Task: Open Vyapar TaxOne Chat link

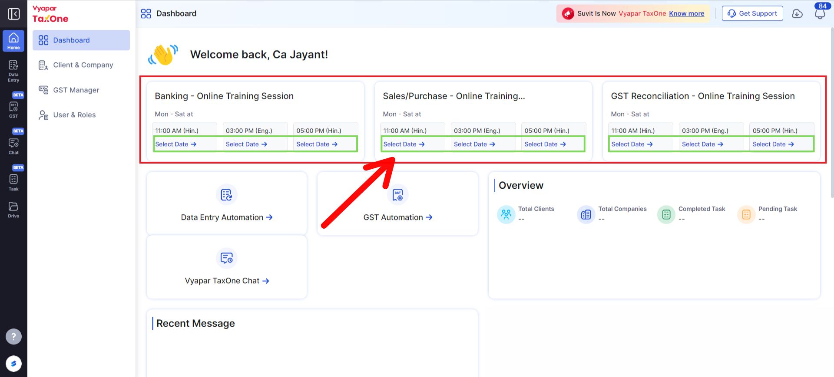Action: [x=227, y=281]
